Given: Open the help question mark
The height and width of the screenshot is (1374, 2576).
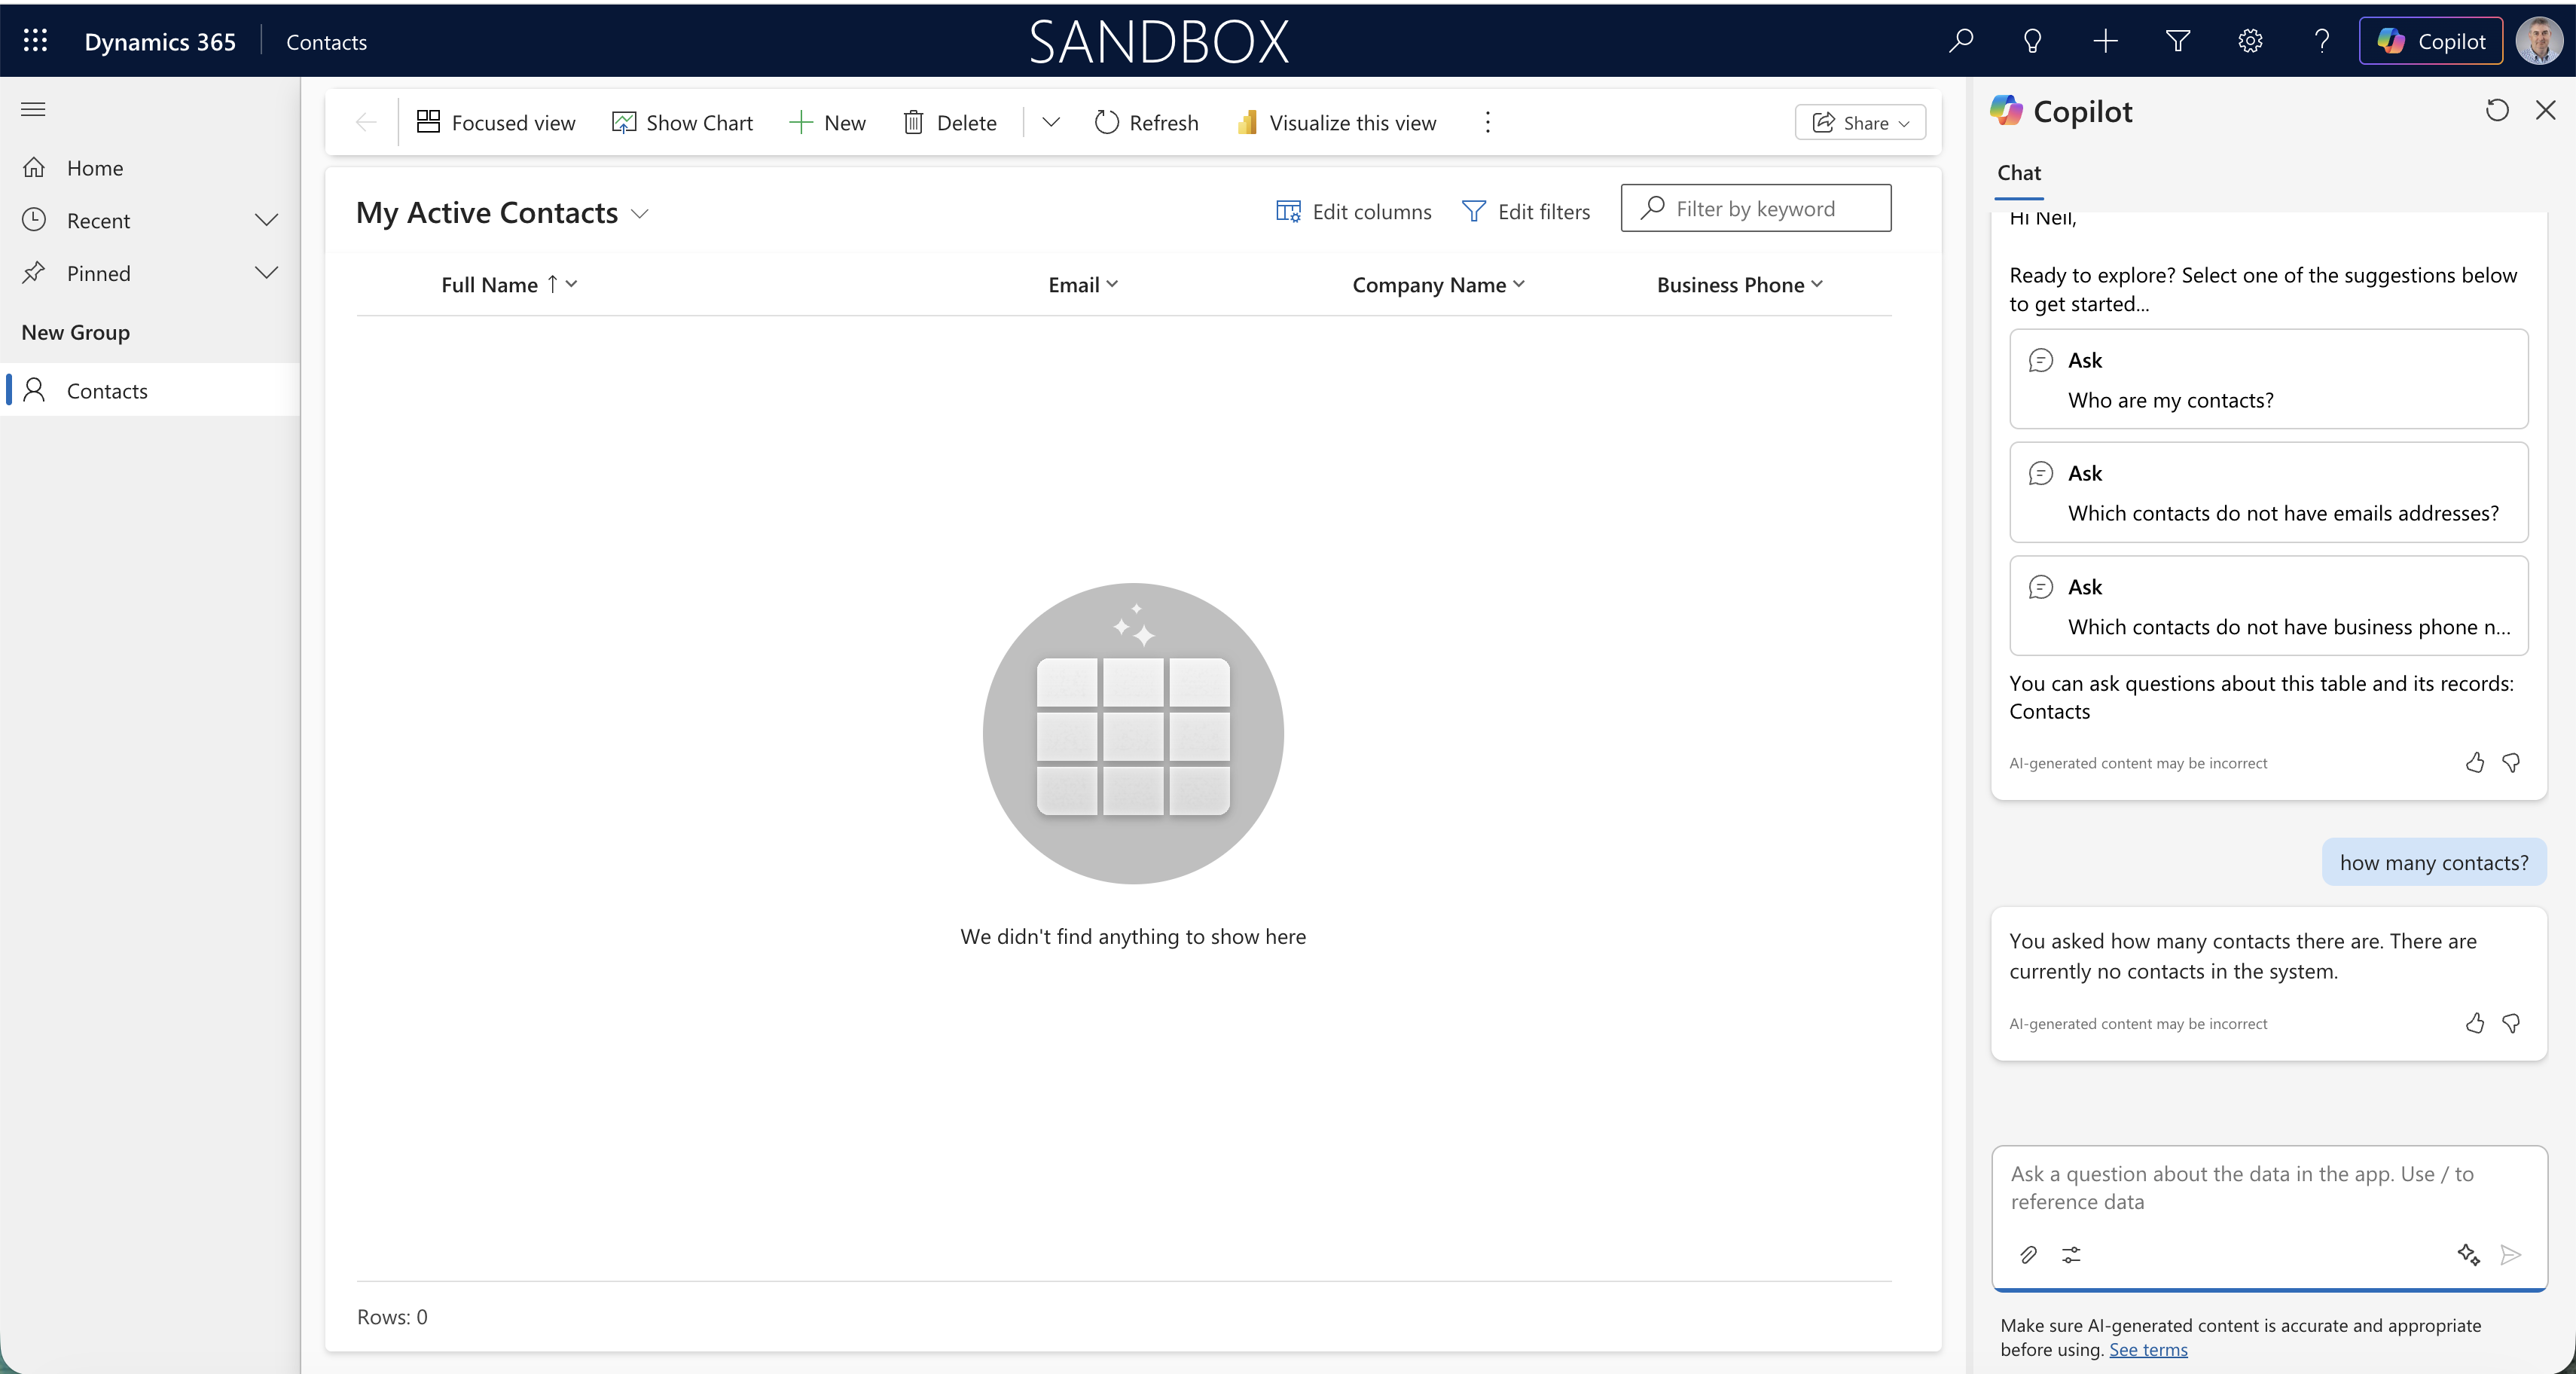Looking at the screenshot, I should tap(2322, 41).
